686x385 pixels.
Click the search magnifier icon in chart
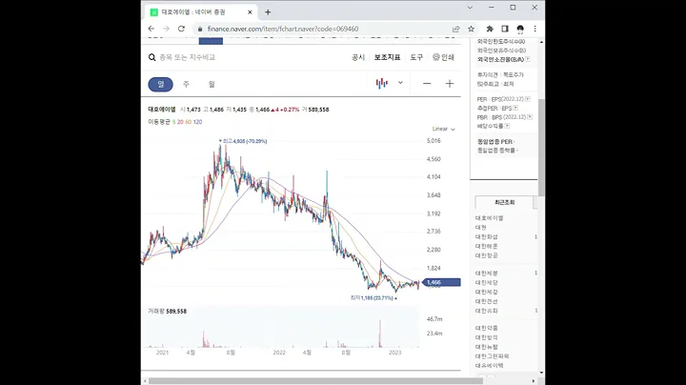coord(151,57)
